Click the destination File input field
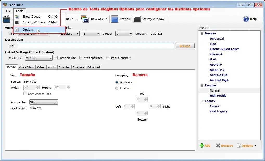The image size is (265, 161). pyautogui.click(x=95, y=46)
